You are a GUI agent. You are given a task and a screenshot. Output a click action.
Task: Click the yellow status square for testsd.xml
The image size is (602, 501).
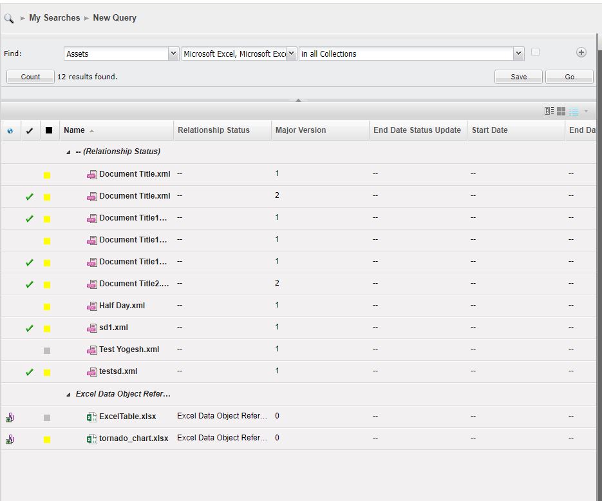coord(47,373)
